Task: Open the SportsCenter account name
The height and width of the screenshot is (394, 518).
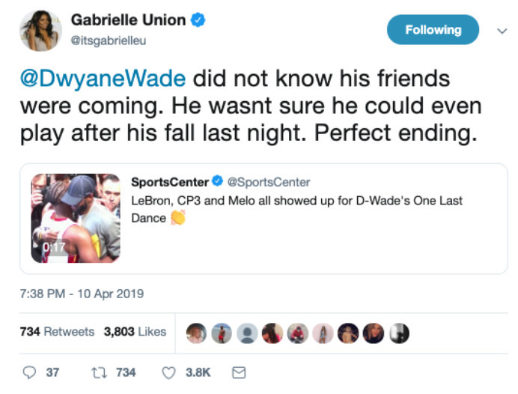Action: [170, 182]
